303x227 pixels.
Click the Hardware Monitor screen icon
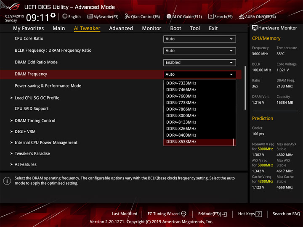coord(255,28)
